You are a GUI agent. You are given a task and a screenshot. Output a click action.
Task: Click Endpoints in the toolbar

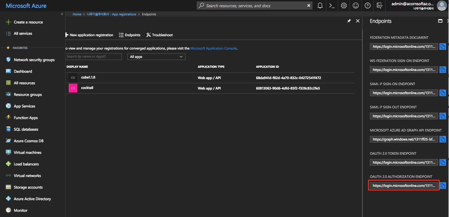click(130, 35)
